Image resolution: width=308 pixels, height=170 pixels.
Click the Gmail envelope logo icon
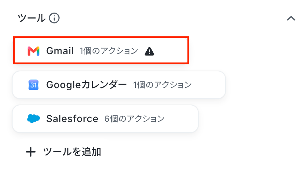(x=34, y=51)
